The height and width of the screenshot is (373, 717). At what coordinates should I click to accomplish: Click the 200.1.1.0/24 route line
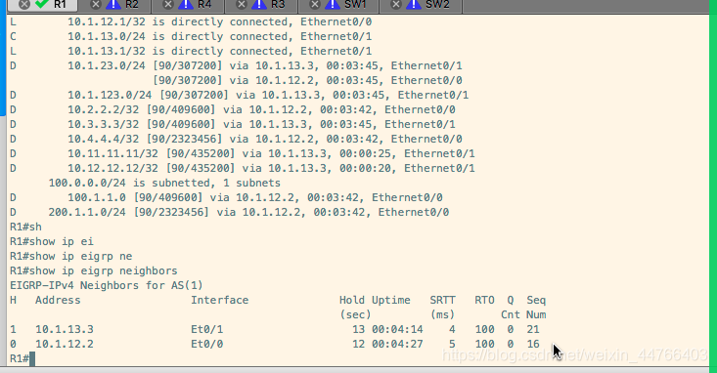(230, 212)
